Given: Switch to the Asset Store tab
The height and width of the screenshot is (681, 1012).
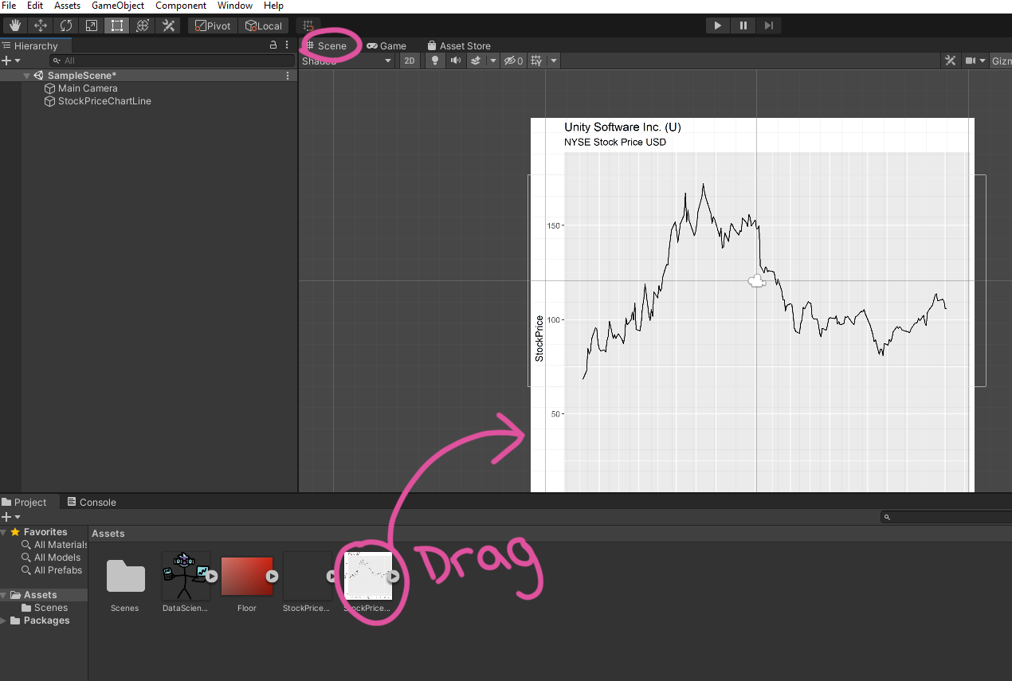Looking at the screenshot, I should pyautogui.click(x=459, y=45).
